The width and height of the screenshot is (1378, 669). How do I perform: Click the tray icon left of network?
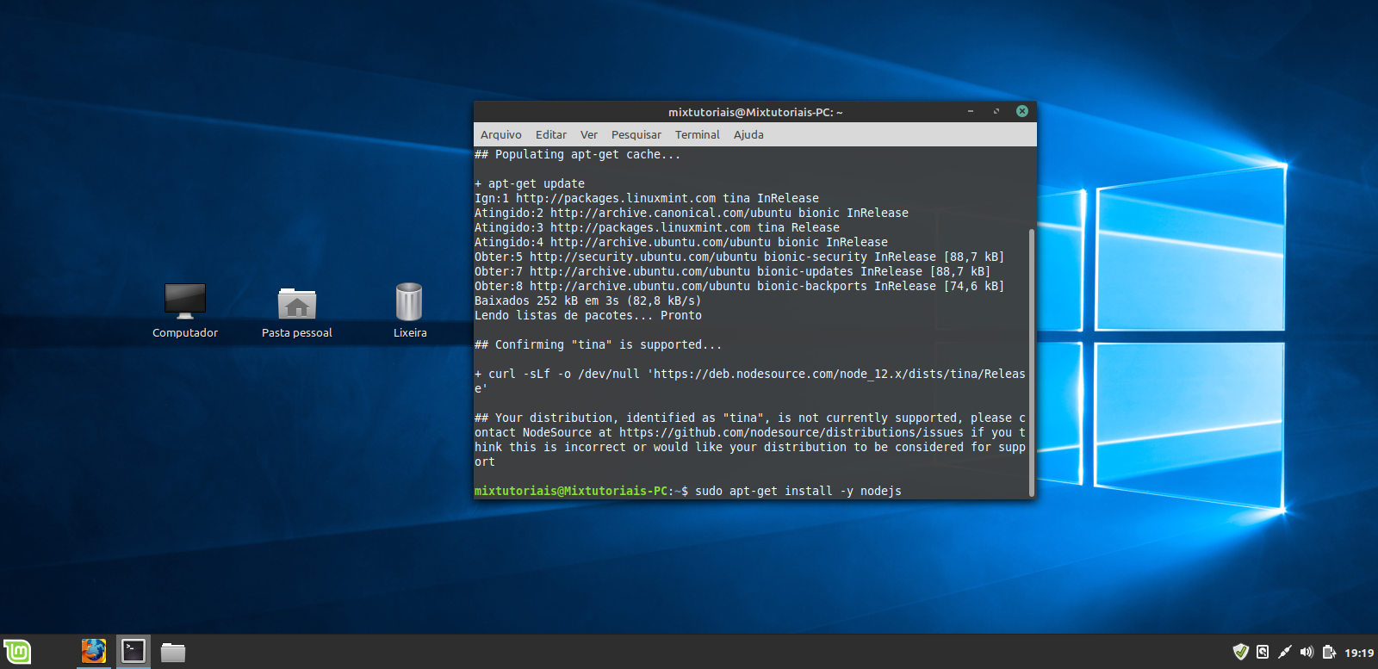(1263, 652)
